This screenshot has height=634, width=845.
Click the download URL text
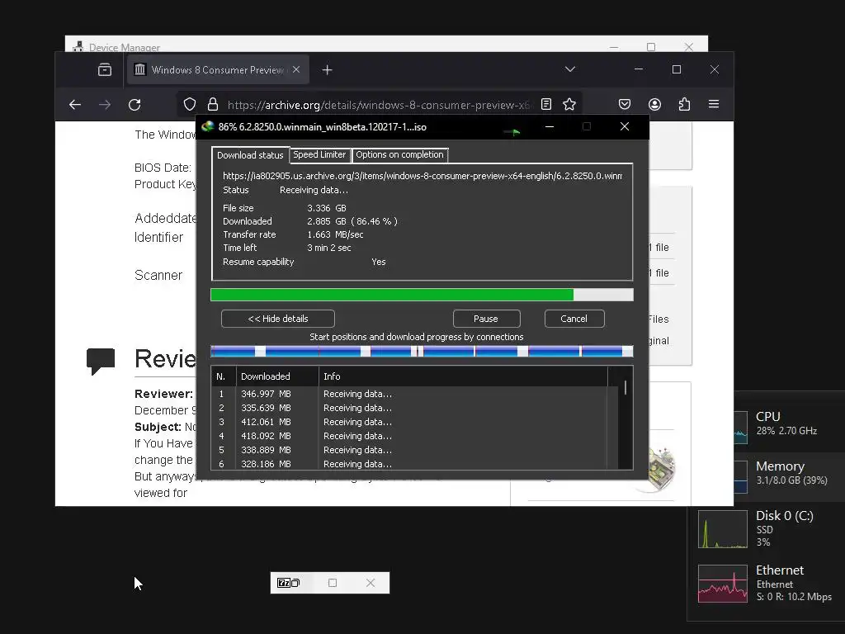(422, 176)
